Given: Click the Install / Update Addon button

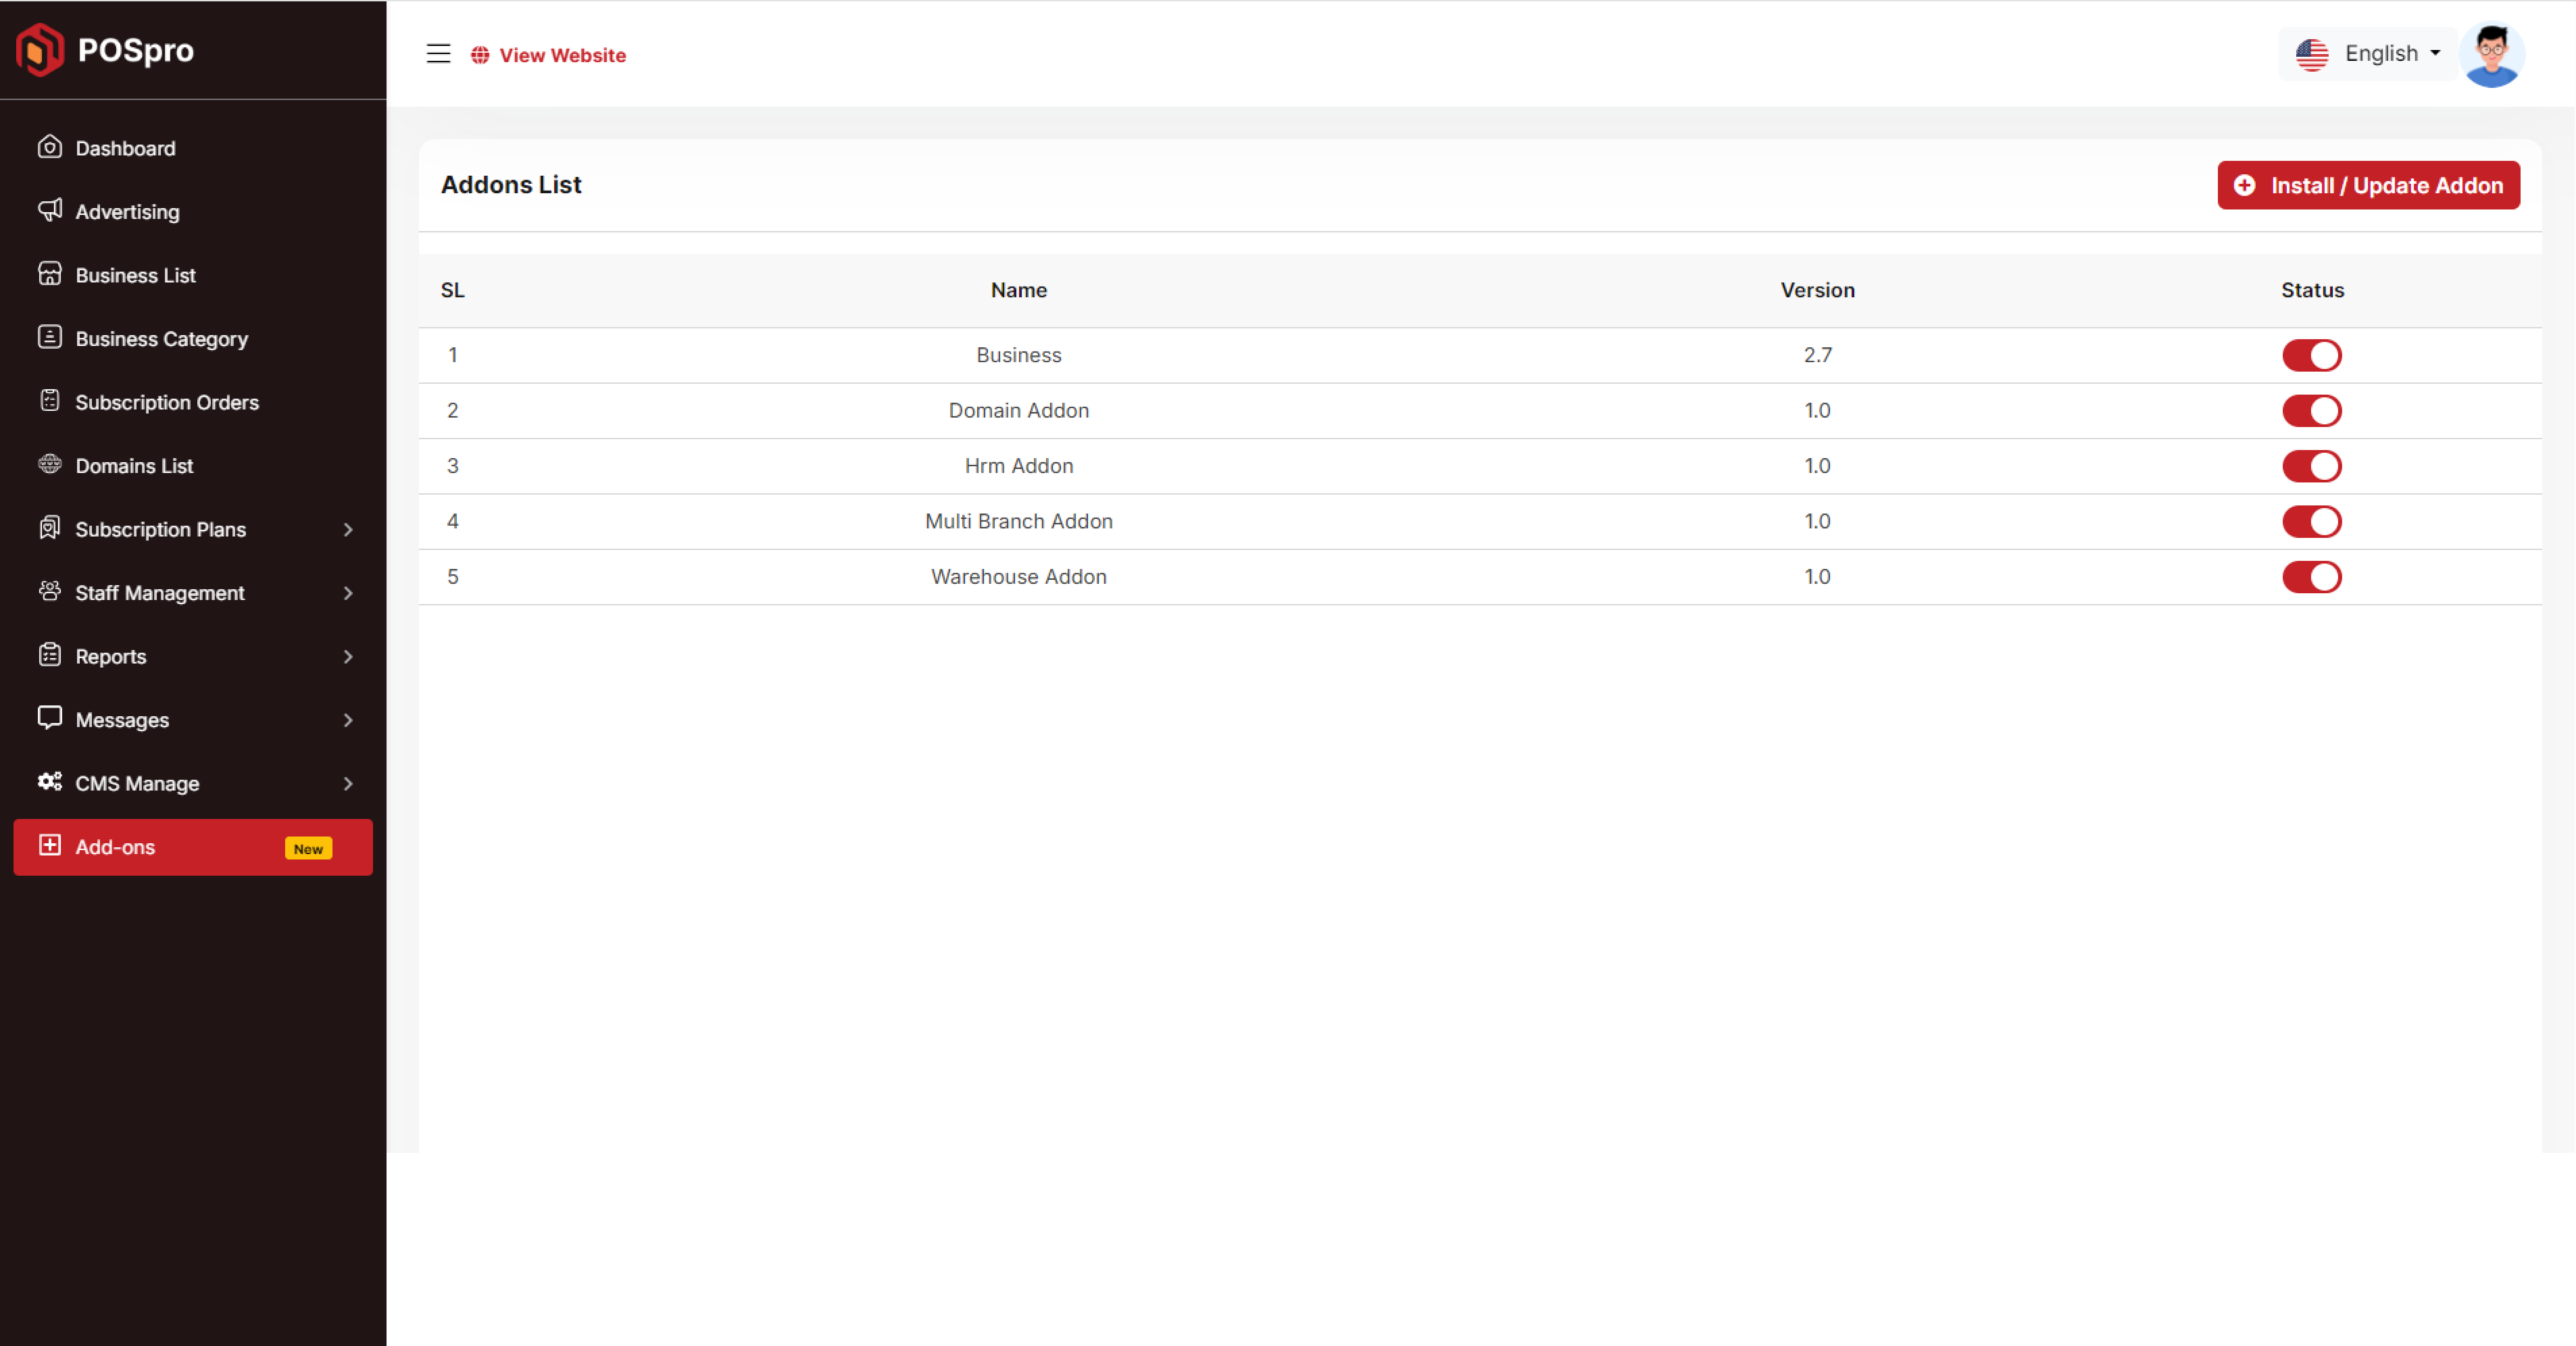Looking at the screenshot, I should 2367,185.
